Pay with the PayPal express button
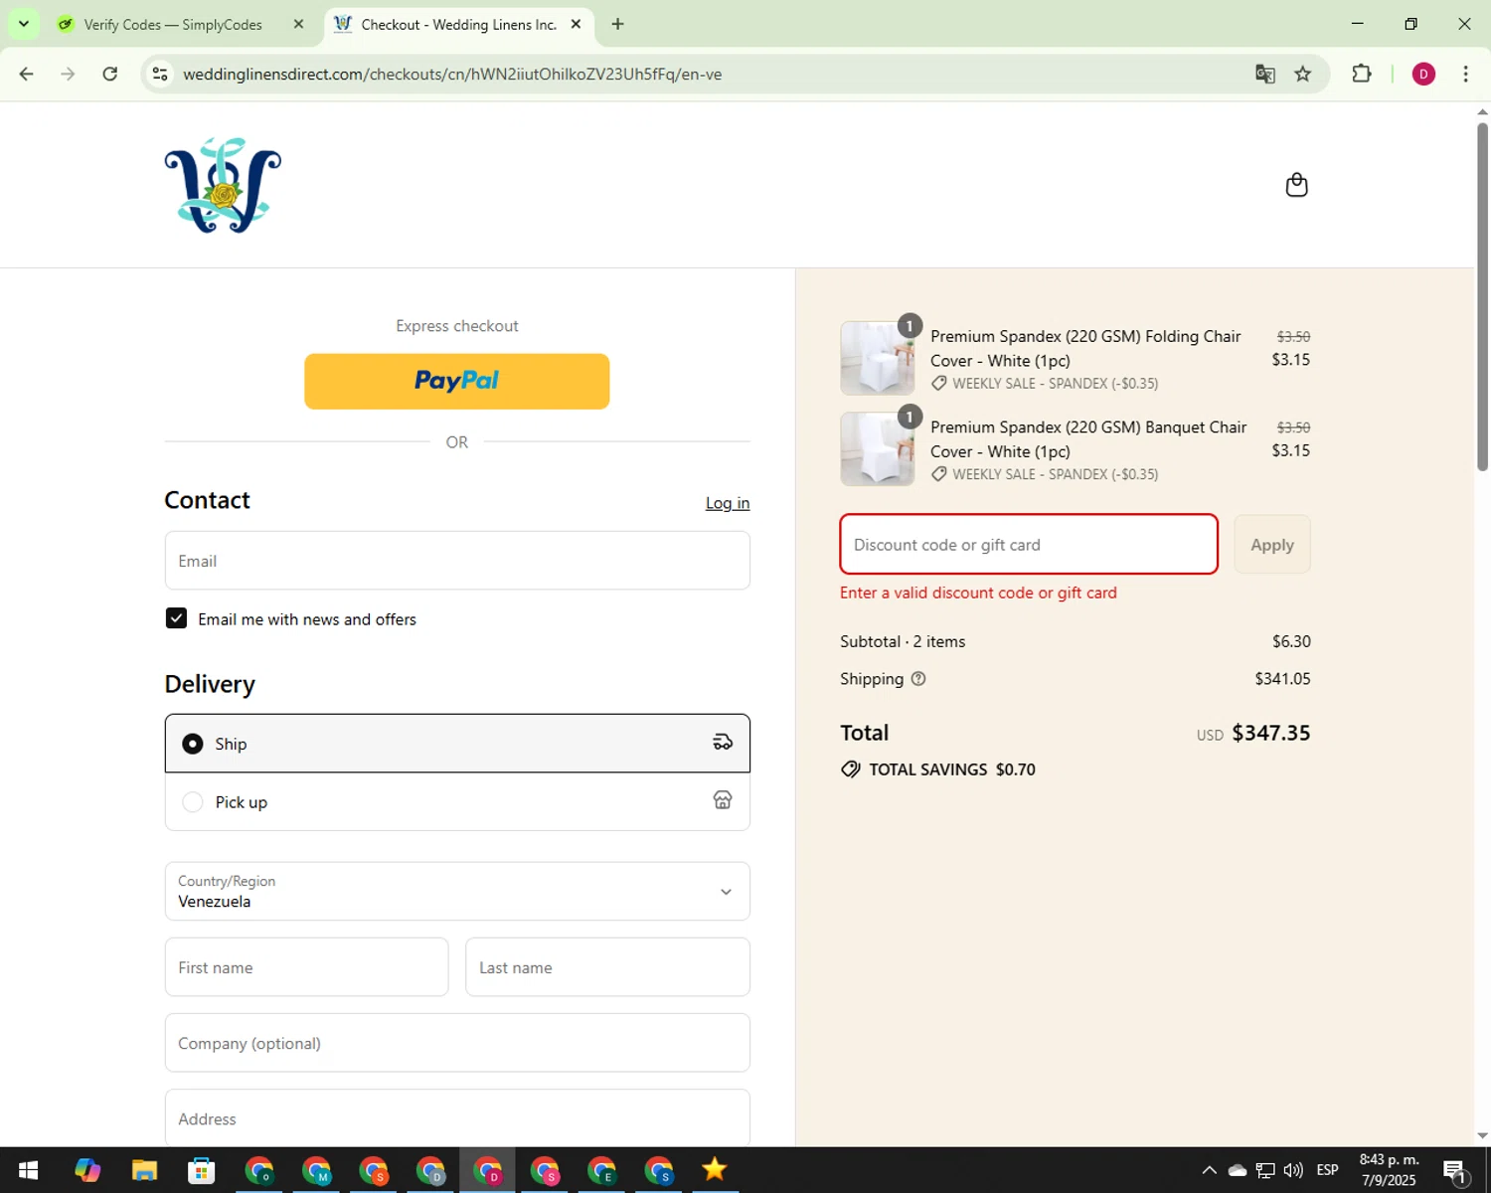 pyautogui.click(x=457, y=381)
